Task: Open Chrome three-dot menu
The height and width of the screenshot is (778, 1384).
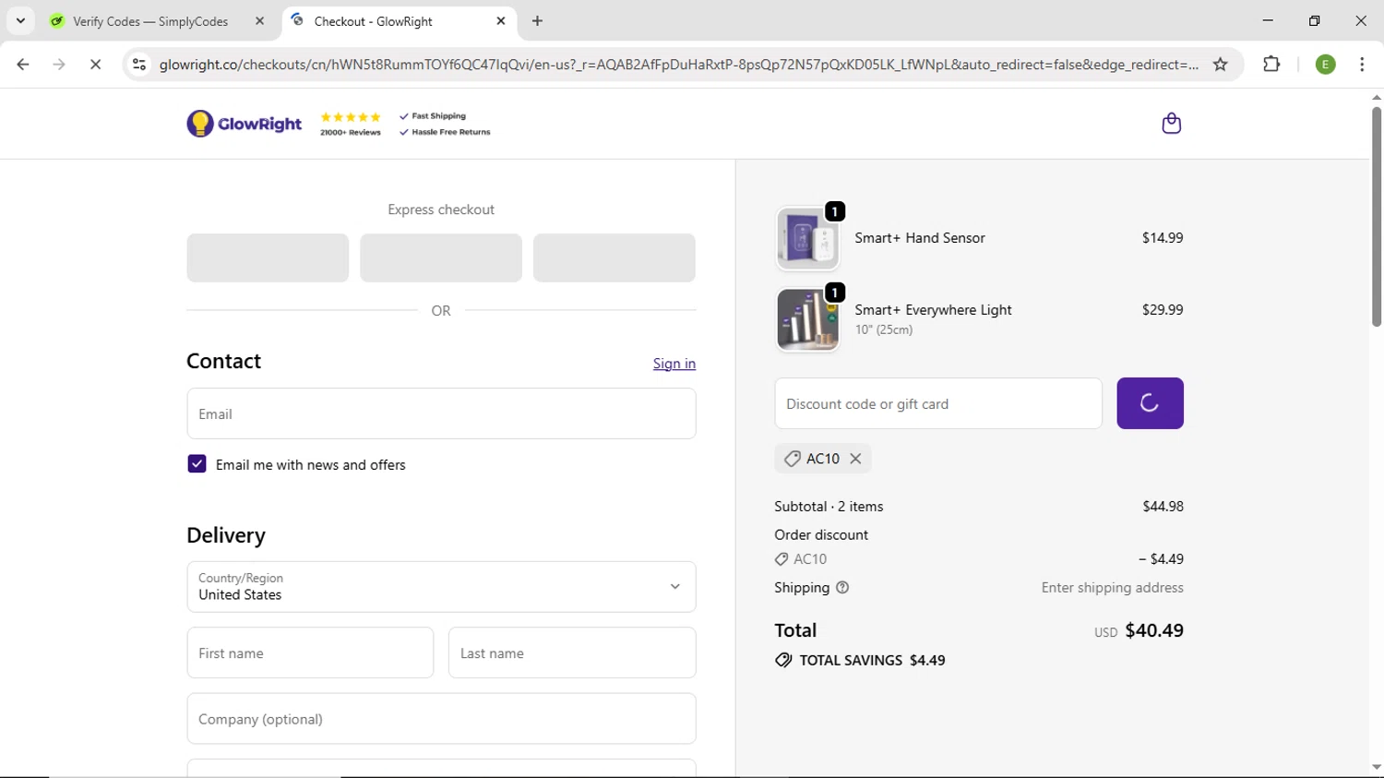Action: pyautogui.click(x=1362, y=65)
